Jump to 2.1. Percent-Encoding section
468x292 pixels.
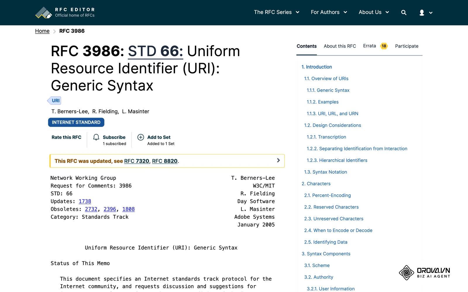[327, 195]
